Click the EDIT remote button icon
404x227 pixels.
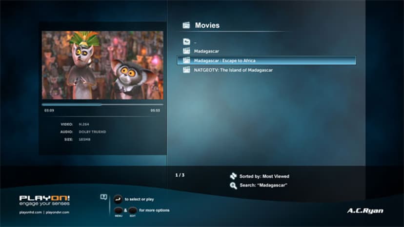[x=132, y=210]
